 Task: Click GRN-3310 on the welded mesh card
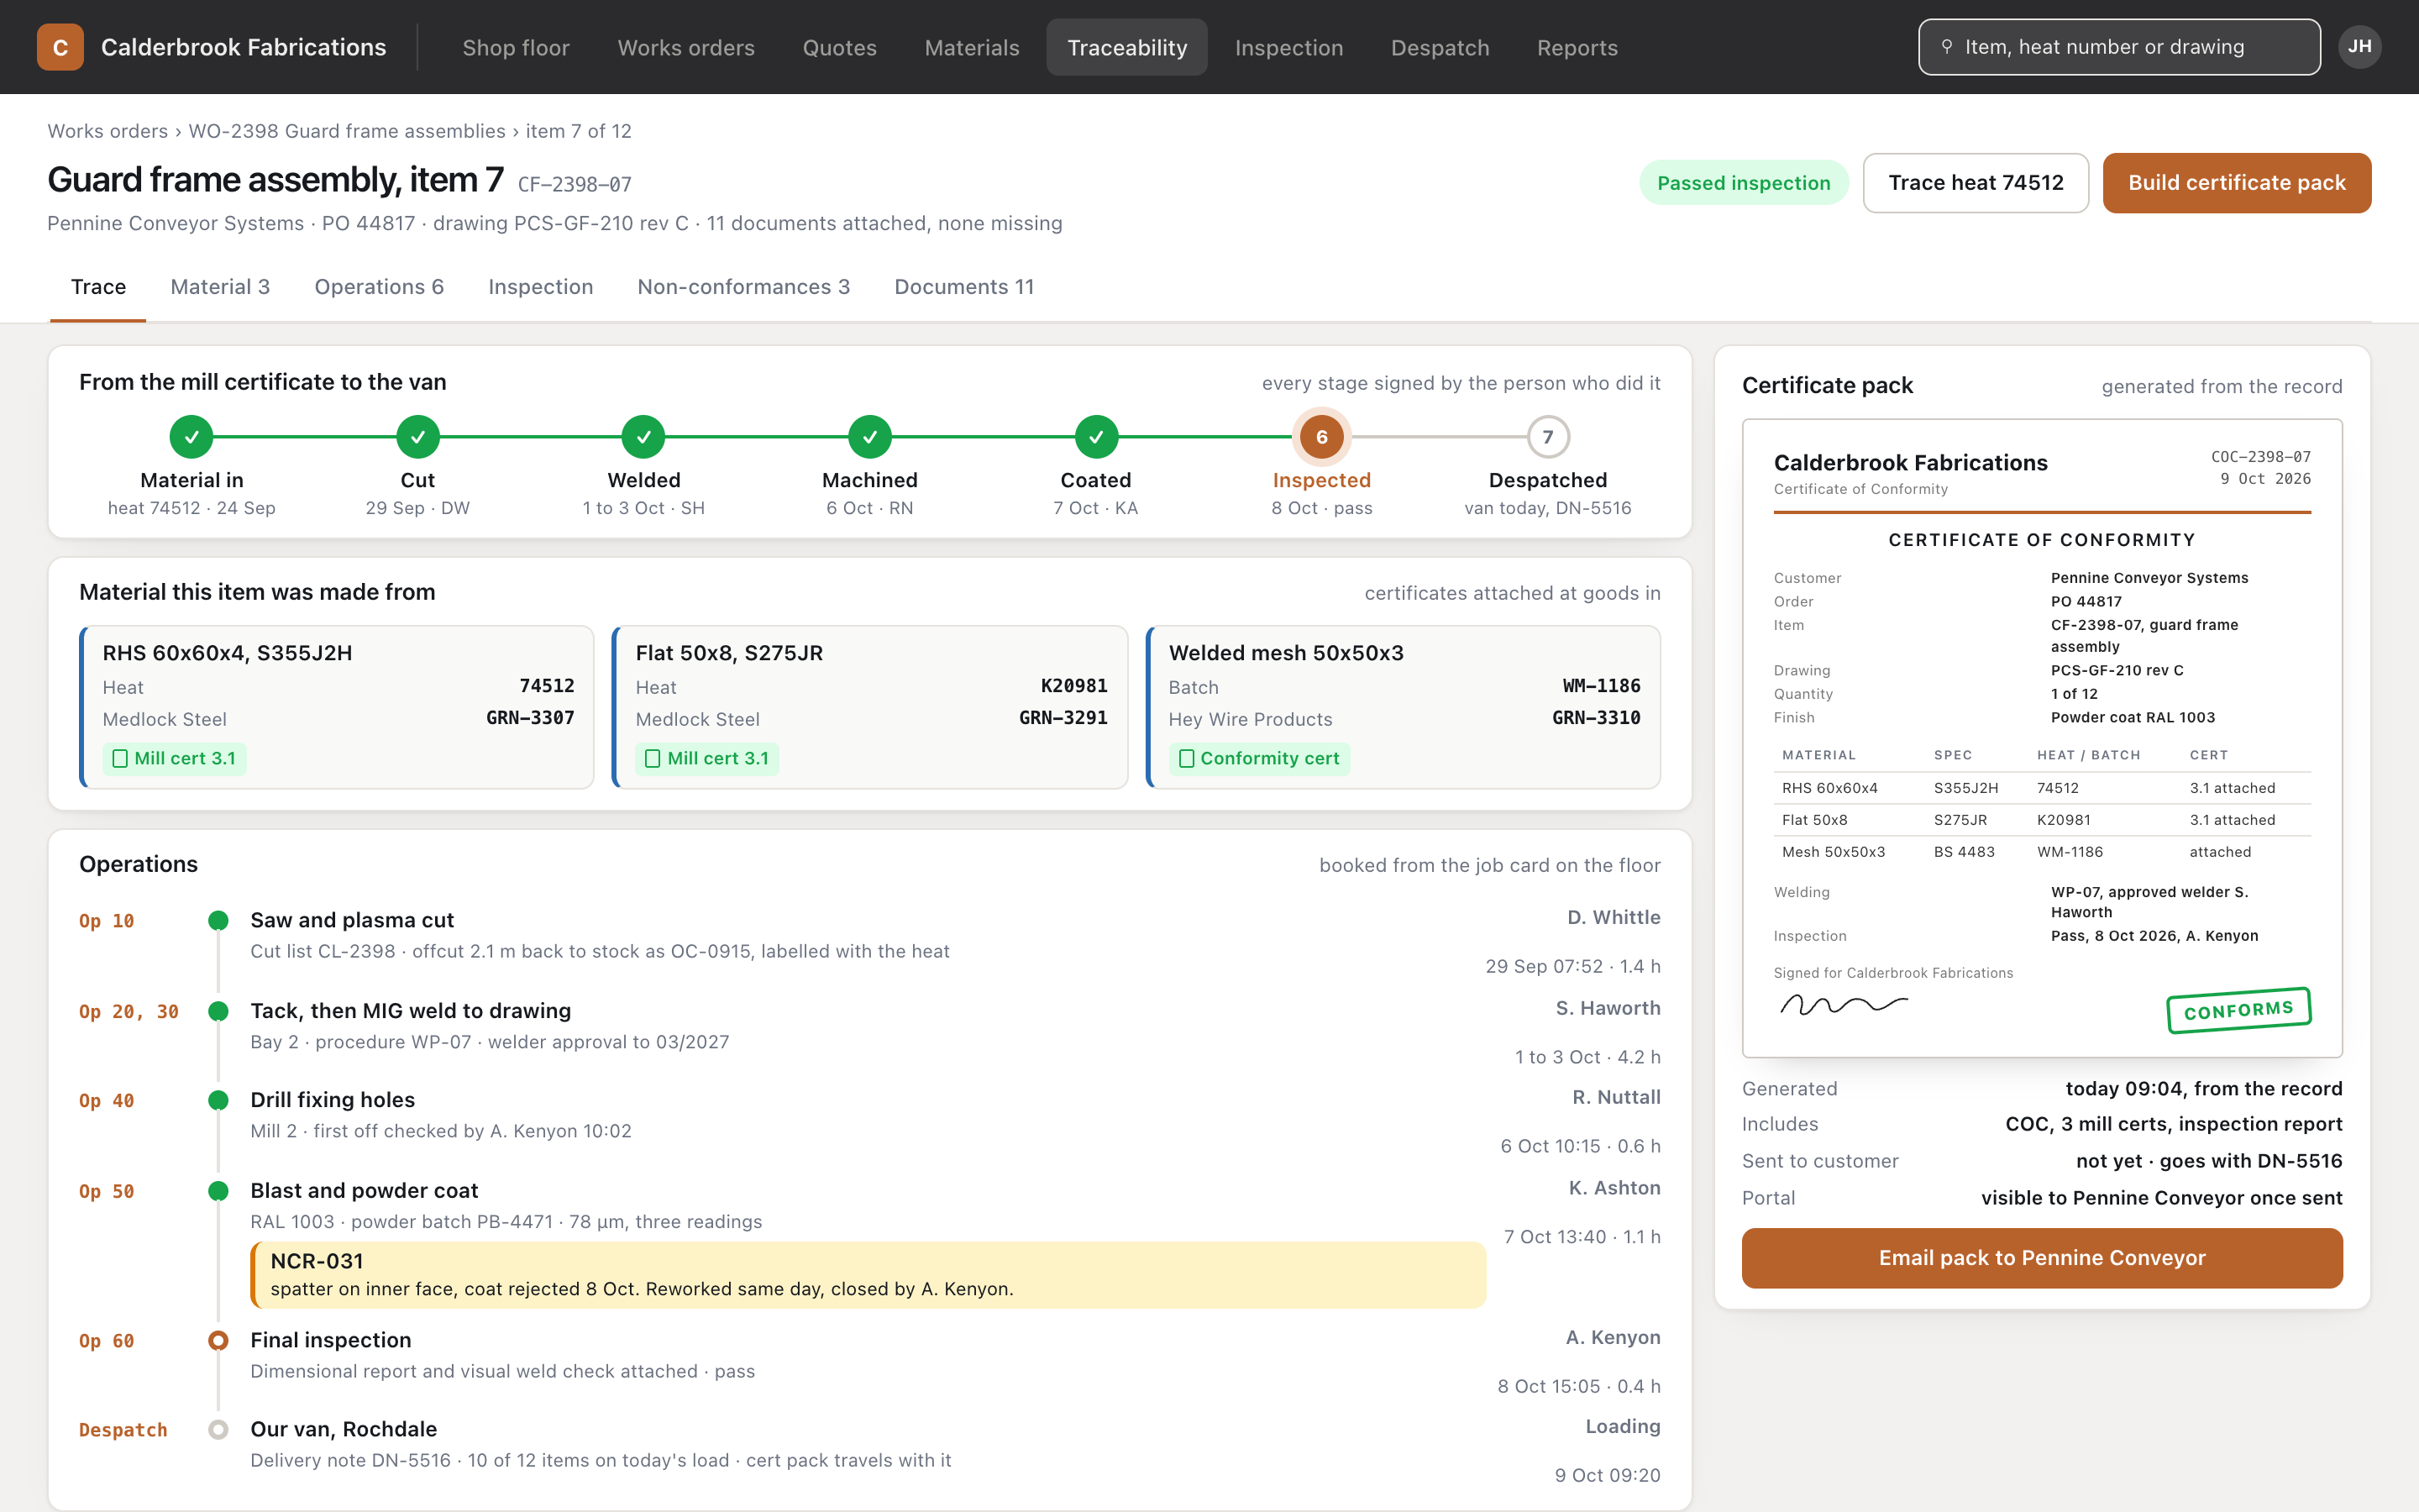pos(1595,718)
